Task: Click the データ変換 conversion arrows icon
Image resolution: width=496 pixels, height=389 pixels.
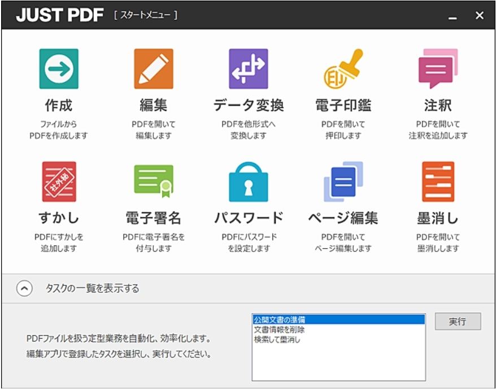Action: [249, 68]
